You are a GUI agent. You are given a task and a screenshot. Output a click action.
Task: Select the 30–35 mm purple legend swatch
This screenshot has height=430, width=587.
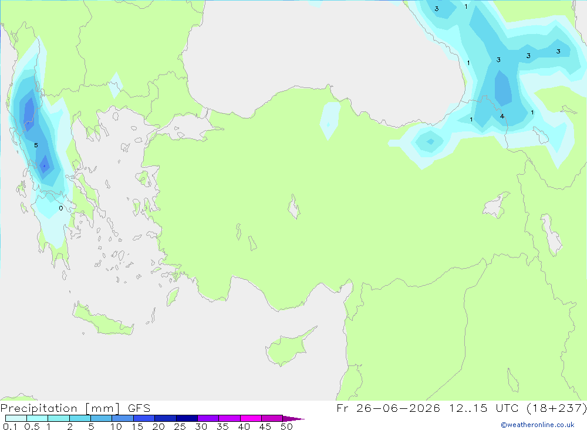208,418
